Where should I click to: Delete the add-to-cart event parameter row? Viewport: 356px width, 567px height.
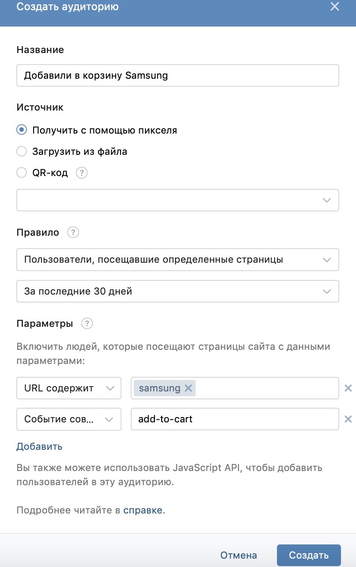[348, 419]
